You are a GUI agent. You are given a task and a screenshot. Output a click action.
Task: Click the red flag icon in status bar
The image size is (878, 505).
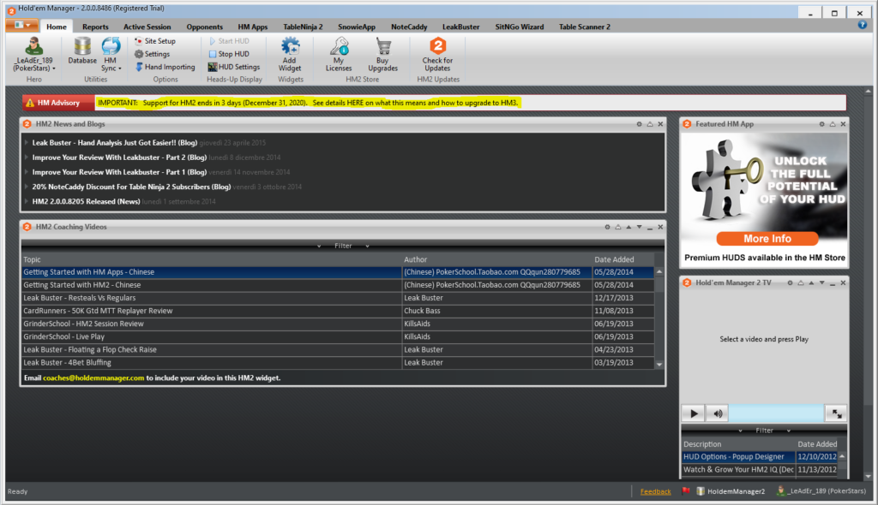click(x=685, y=491)
